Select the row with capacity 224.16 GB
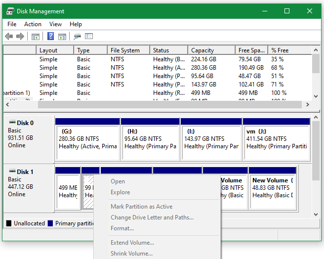The width and height of the screenshot is (324, 259). pos(158,59)
